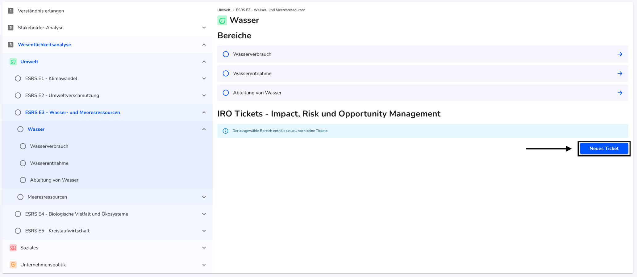
Task: Click the info icon in the no-tickets notice
Action: 226,131
